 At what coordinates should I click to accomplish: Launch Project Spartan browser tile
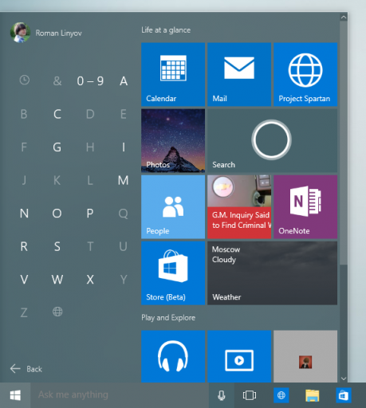coord(305,74)
